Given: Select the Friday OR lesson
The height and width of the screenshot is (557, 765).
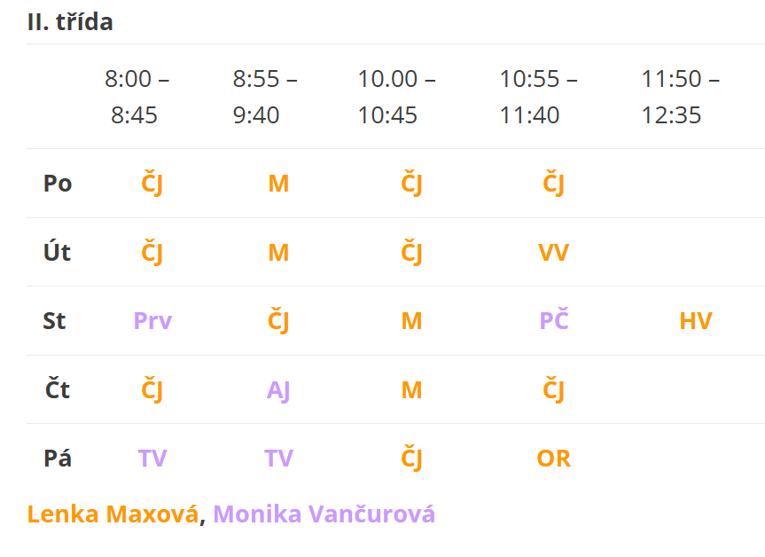Looking at the screenshot, I should coord(553,459).
